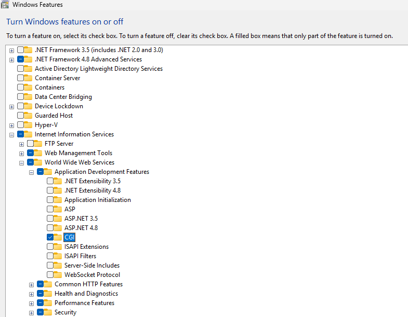
Task: Toggle .NET Framework 4.8 Advanced Services checkbox
Action: point(21,59)
